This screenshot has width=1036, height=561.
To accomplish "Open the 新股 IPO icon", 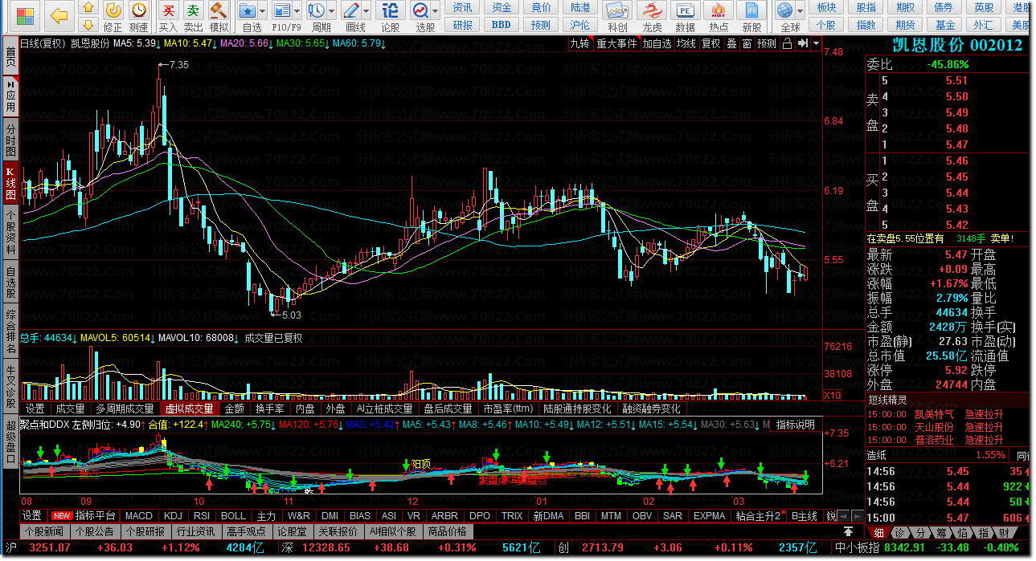I will coord(751,10).
